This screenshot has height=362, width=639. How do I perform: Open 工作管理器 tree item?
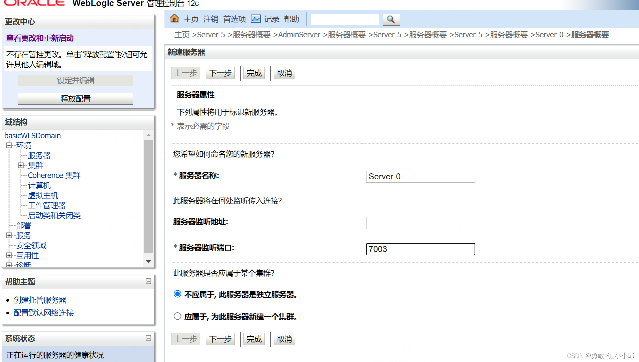tap(47, 205)
